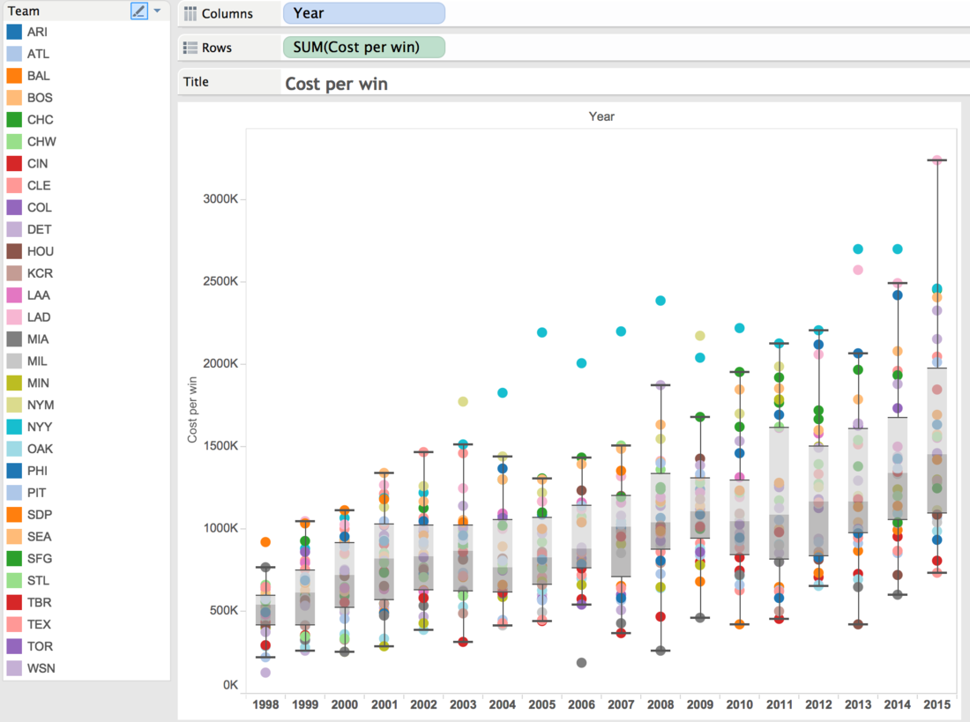Click the CHC legend color swatch
Screen dimensions: 970x722
coord(14,119)
